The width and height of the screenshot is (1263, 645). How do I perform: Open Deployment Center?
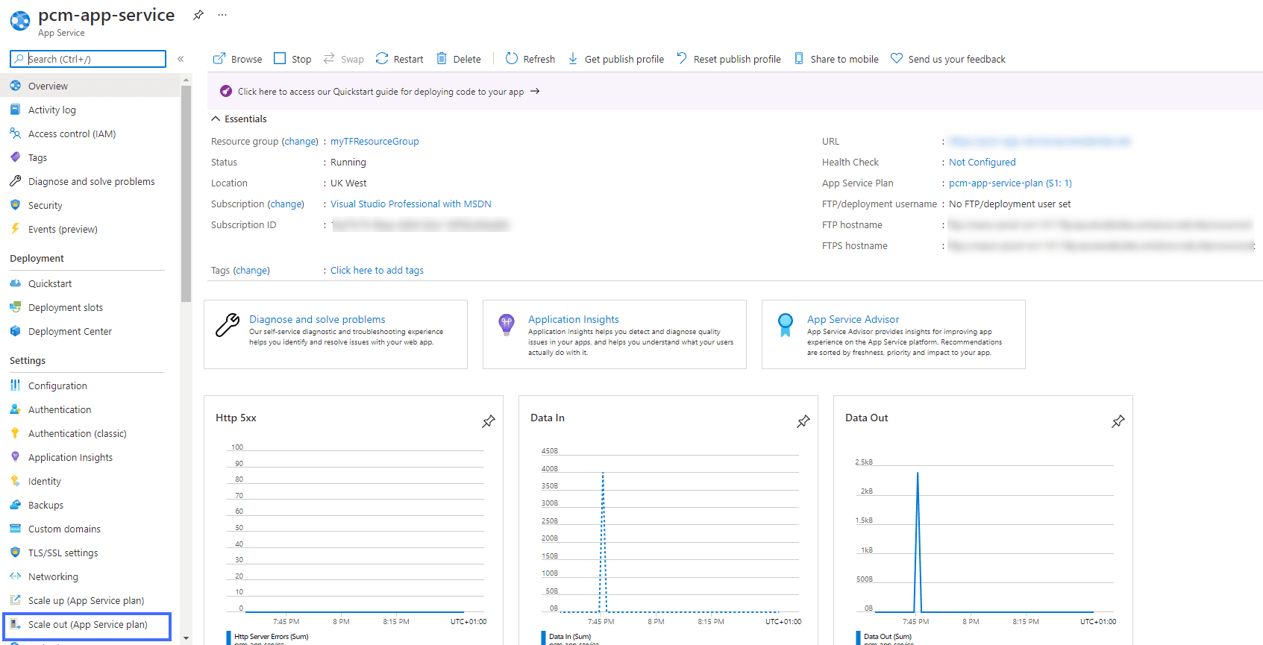(x=90, y=331)
